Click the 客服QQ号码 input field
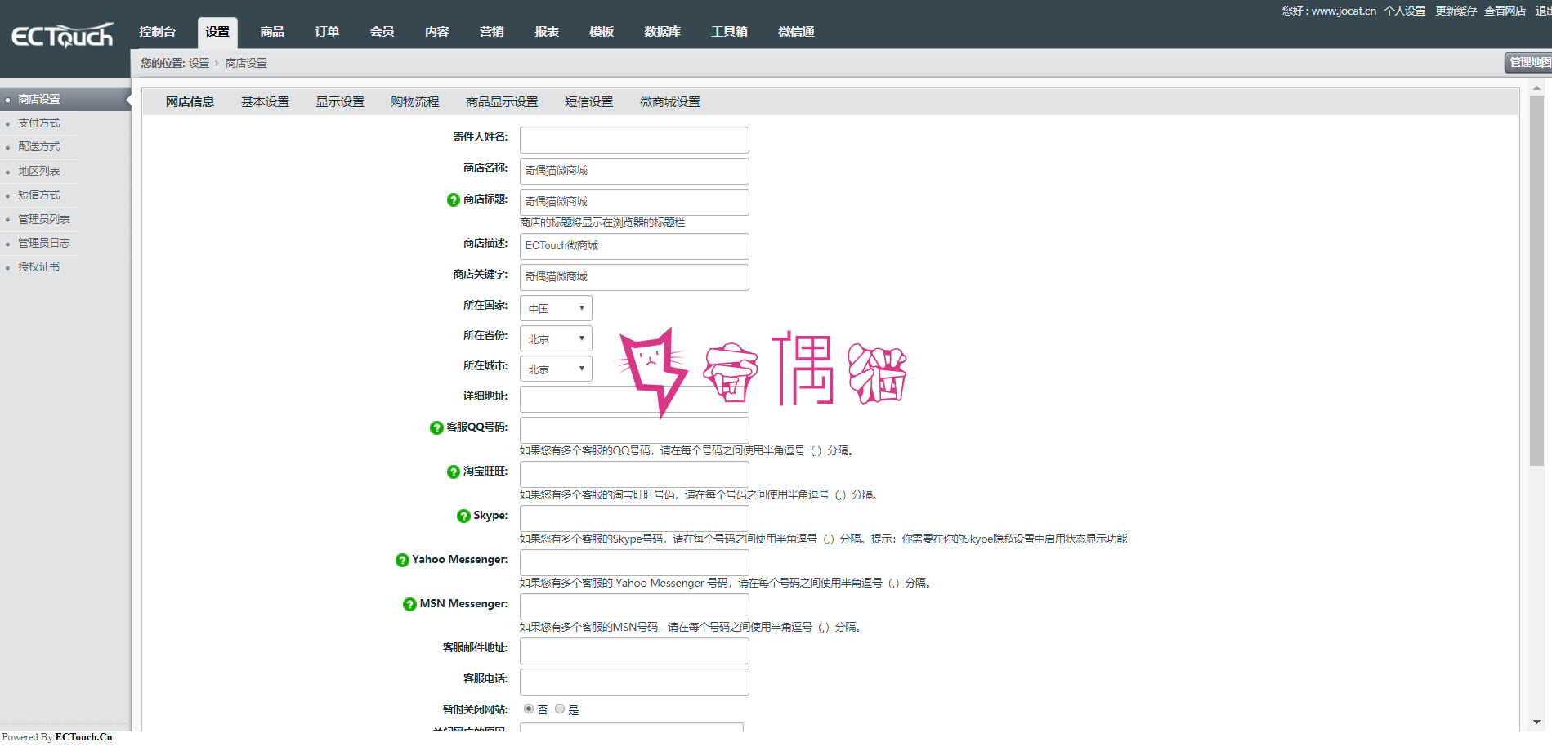 point(634,430)
